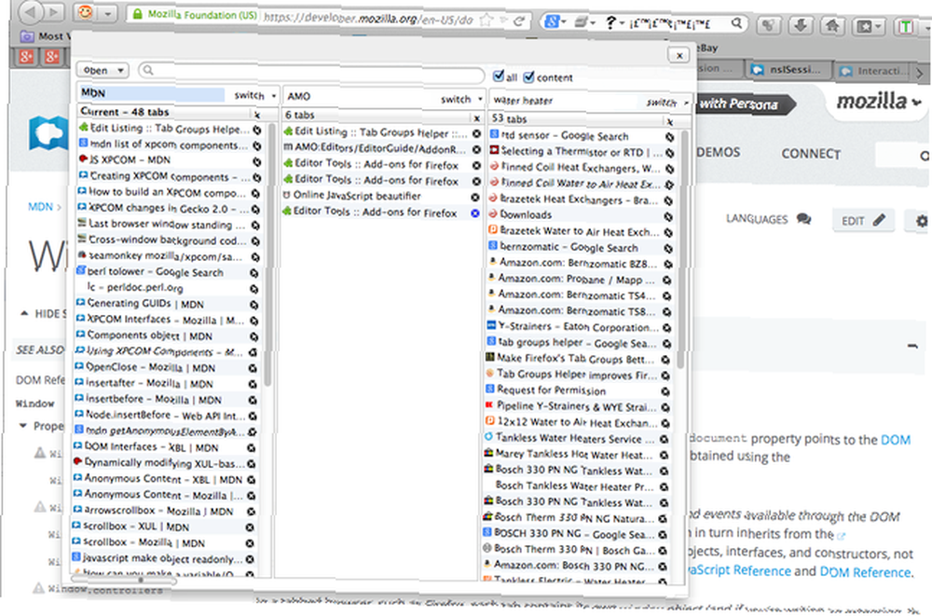Close 'rtd sensor – Google Search' tab with x
The width and height of the screenshot is (932, 616).
pyautogui.click(x=669, y=137)
